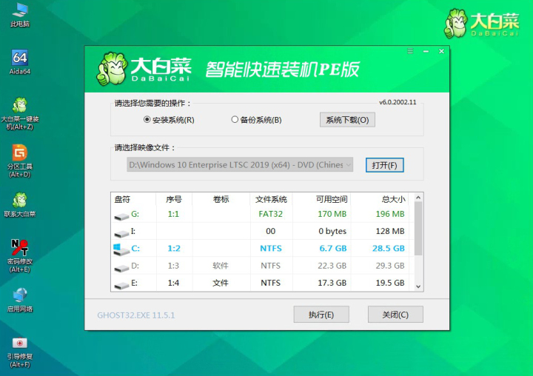533x376 pixels.
Task: Click the partition list scrollbar thumb
Action: [418, 229]
